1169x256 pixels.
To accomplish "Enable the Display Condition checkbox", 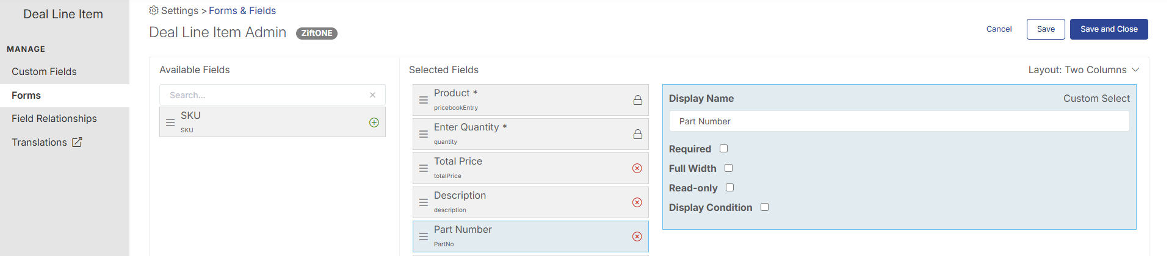I will pos(764,207).
